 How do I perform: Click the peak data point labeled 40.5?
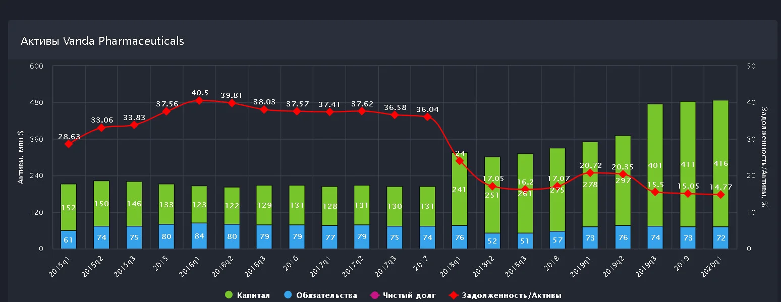click(199, 100)
